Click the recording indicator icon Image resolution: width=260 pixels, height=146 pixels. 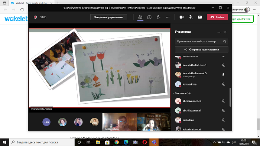(x=35, y=17)
